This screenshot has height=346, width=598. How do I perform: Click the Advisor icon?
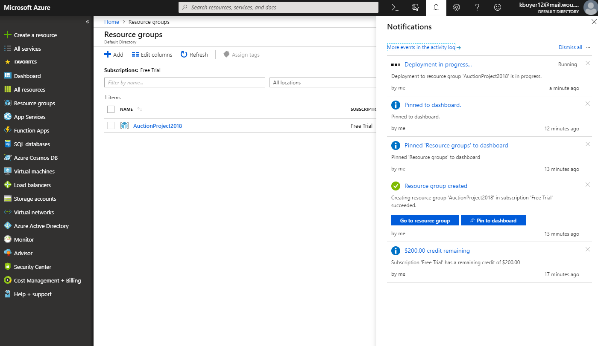tap(7, 253)
